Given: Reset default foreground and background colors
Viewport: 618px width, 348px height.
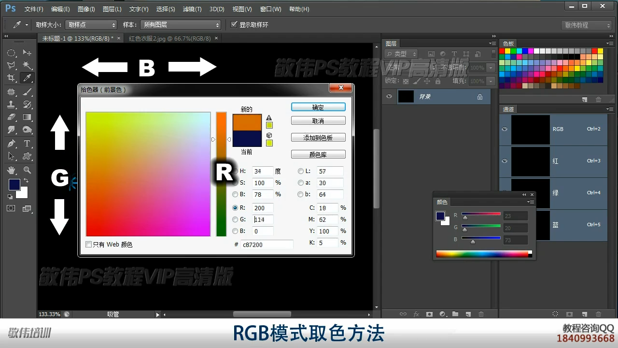Looking at the screenshot, I should coord(10,197).
